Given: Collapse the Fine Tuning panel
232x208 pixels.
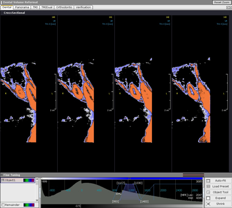Looking at the screenshot, I should tap(2, 175).
